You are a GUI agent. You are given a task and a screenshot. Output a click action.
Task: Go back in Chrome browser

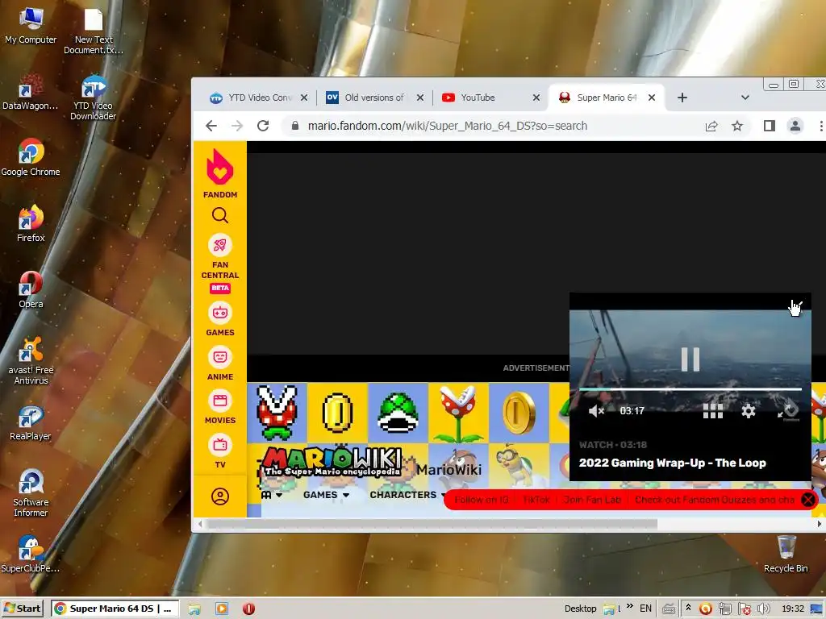coord(211,126)
